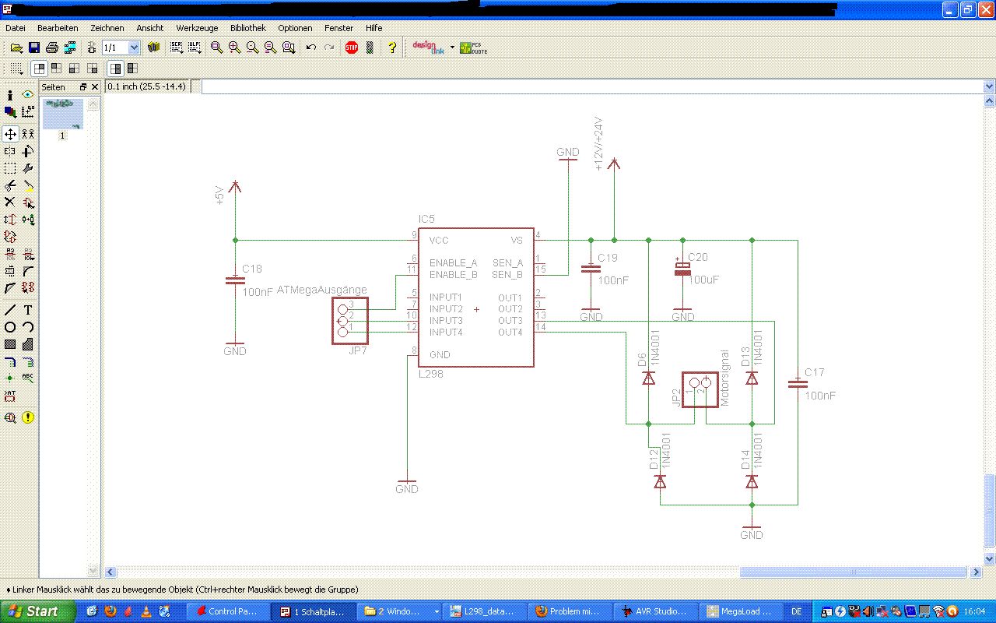
Task: Open the sheet selector 1/1 dropdown
Action: pyautogui.click(x=133, y=48)
